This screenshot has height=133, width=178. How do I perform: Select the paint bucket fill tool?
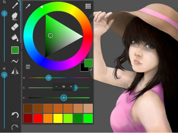pyautogui.click(x=15, y=38)
